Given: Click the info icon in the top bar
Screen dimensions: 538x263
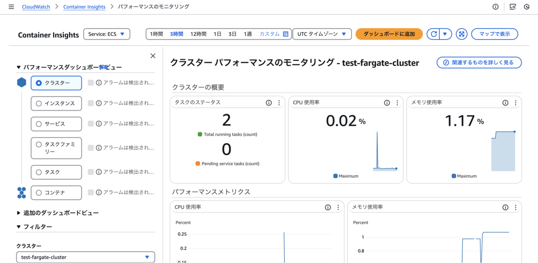Looking at the screenshot, I should pos(495,7).
